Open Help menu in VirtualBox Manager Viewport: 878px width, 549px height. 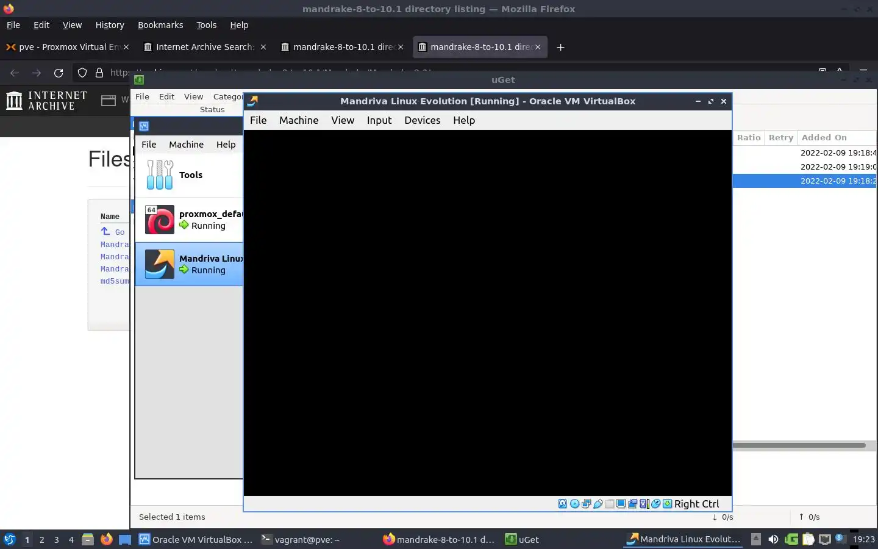pyautogui.click(x=226, y=145)
